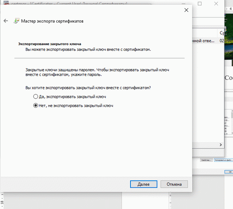Image resolution: width=233 pixels, height=209 pixels.
Task: Proceed with the Далее button
Action: [x=144, y=184]
